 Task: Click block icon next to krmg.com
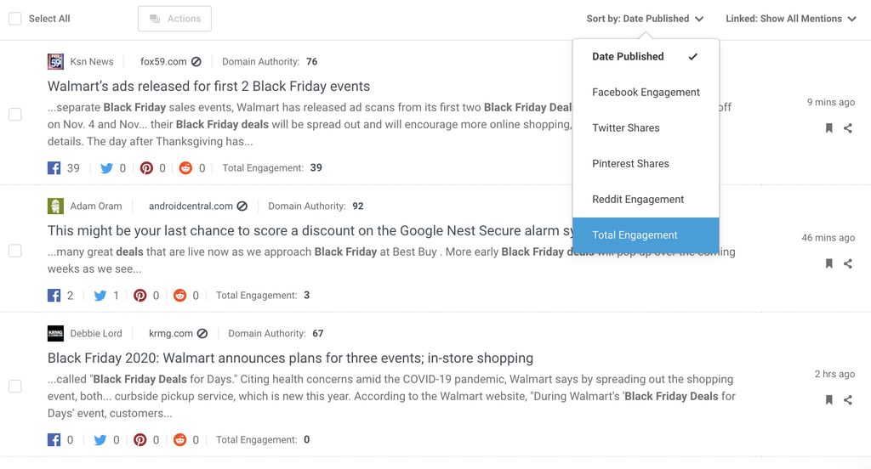pos(202,334)
